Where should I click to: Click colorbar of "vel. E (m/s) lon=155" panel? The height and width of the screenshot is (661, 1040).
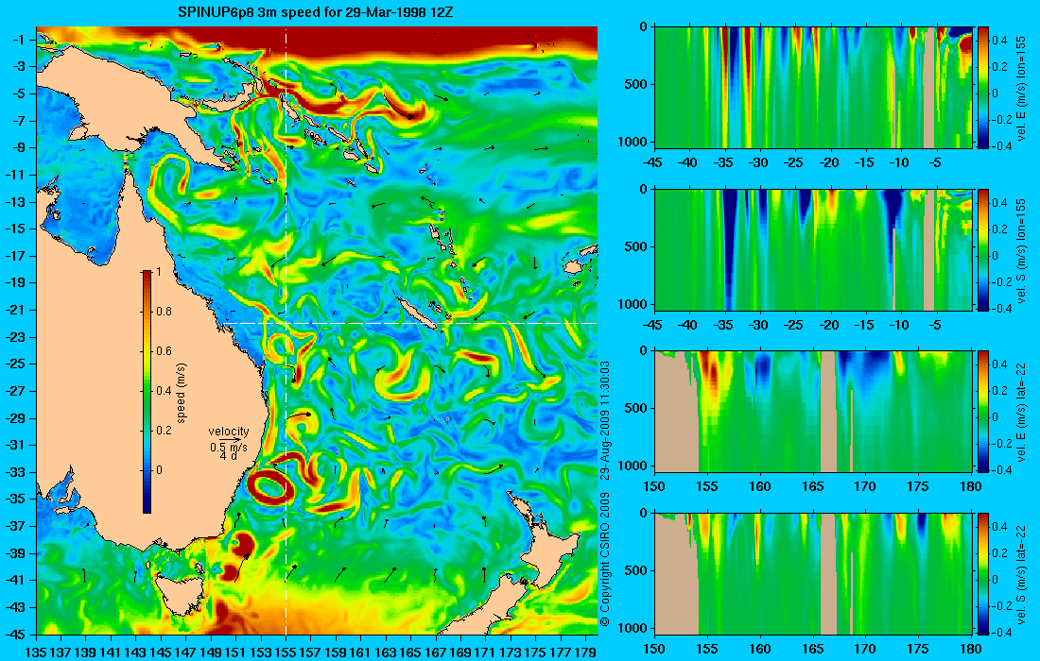982,88
